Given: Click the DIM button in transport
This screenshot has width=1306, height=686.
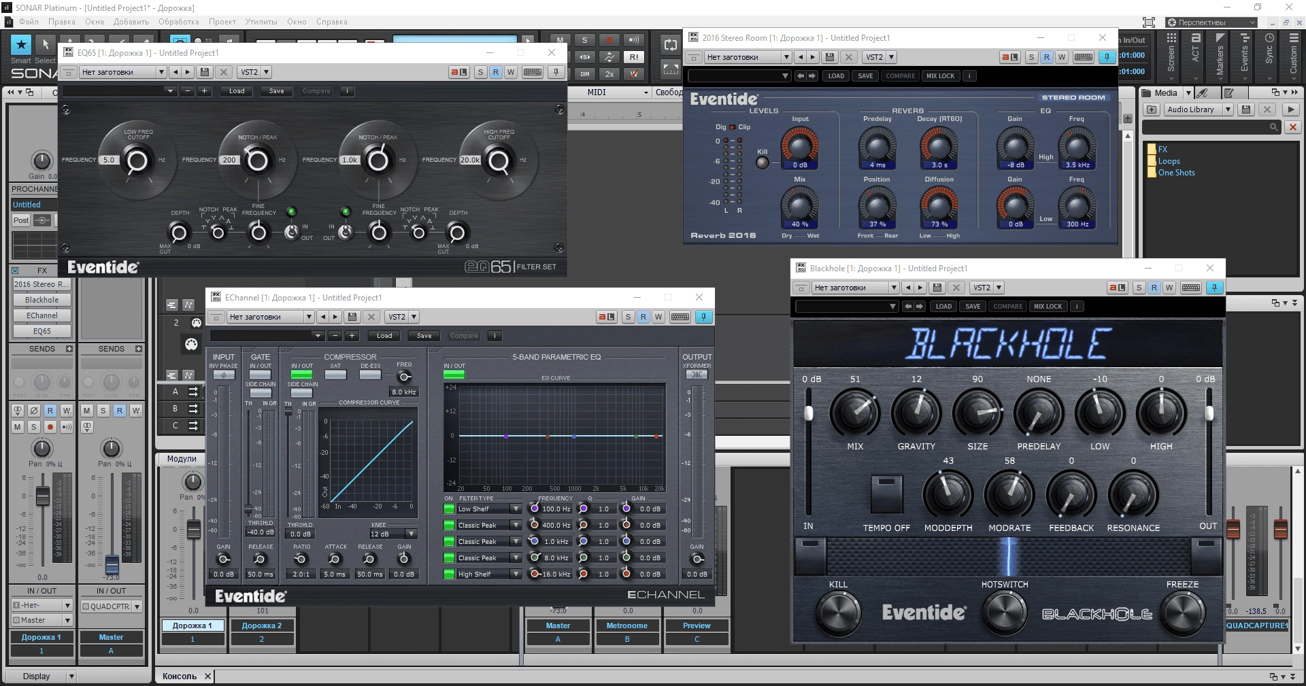Looking at the screenshot, I should [x=585, y=74].
